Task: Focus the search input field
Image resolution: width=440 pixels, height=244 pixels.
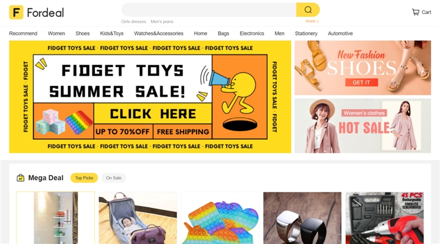Action: coord(209,10)
